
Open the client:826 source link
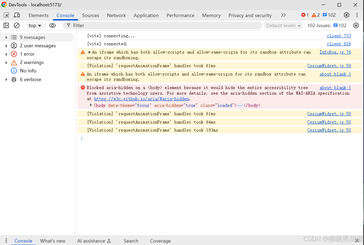(x=339, y=44)
